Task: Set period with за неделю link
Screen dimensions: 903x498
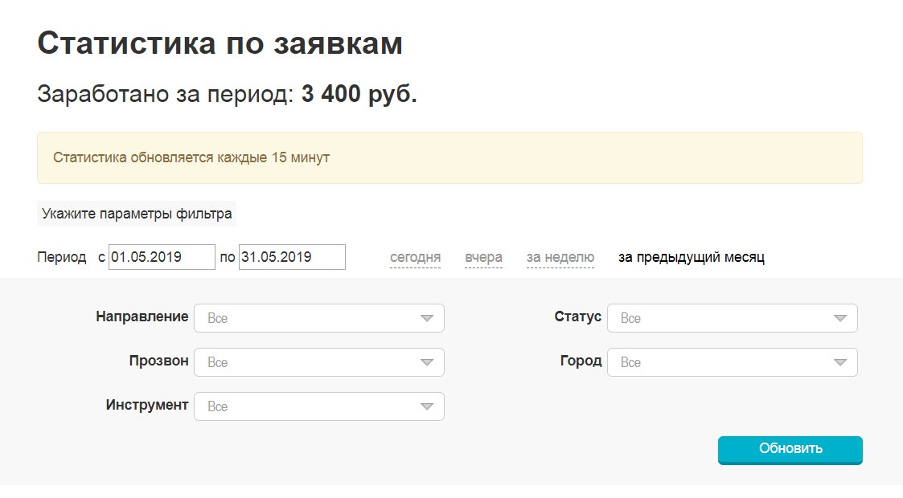Action: [560, 258]
